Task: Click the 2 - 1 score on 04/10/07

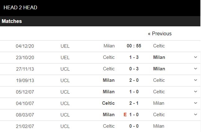Action: [x=134, y=103]
